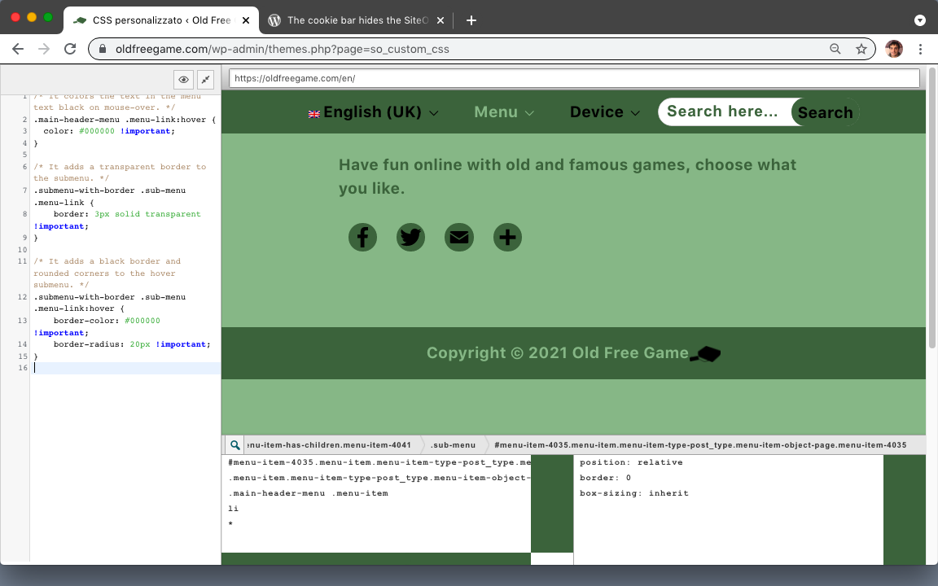The width and height of the screenshot is (938, 586).
Task: Click the preview vertical scrollbar
Action: (931, 207)
